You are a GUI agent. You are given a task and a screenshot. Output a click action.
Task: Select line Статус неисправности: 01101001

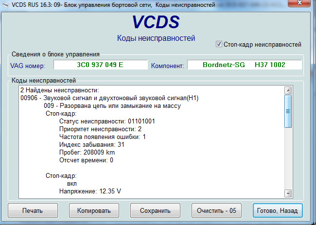point(107,121)
